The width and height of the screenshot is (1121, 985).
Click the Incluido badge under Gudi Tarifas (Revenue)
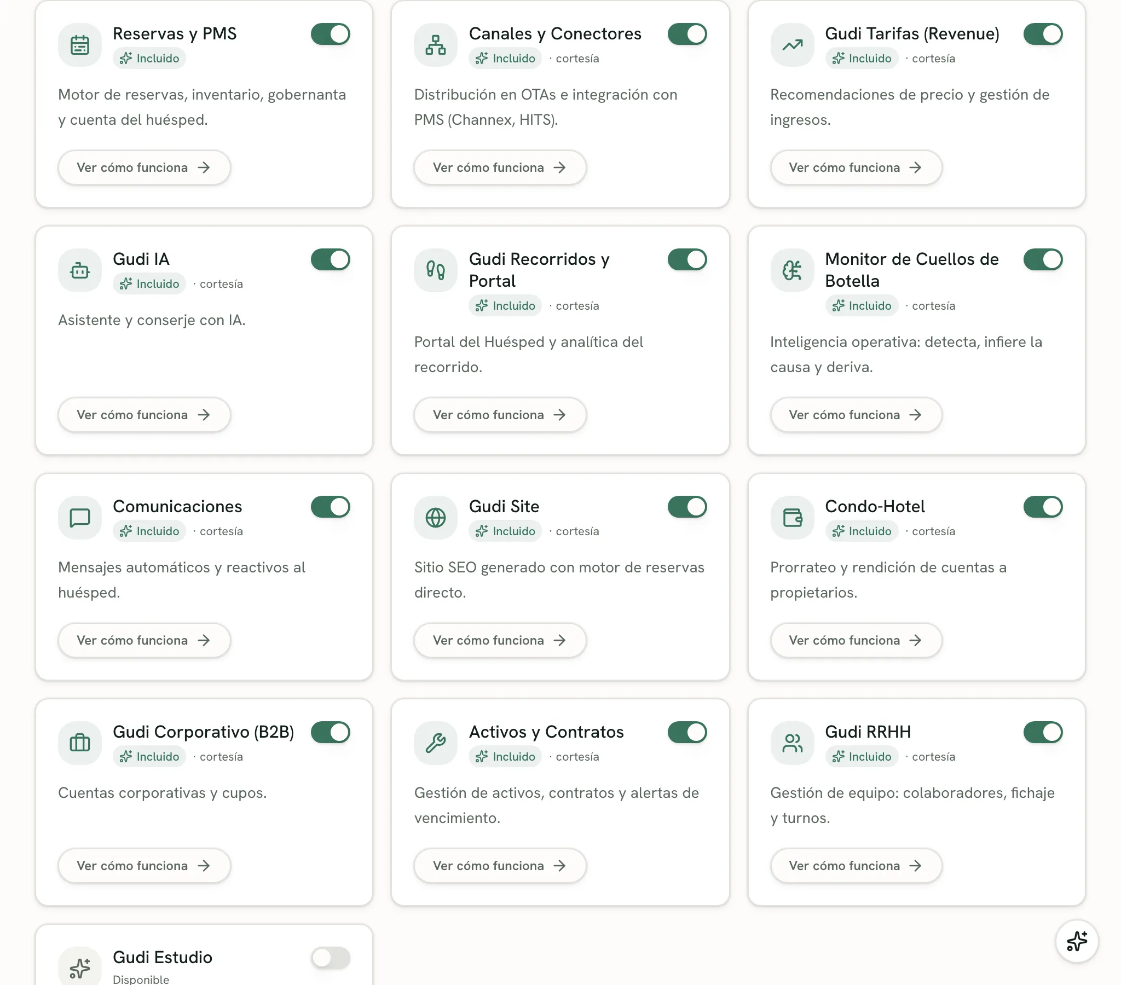click(862, 58)
